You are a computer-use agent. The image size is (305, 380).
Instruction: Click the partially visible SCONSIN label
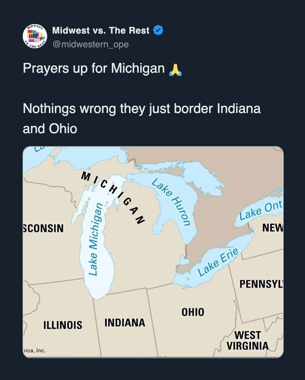[43, 228]
